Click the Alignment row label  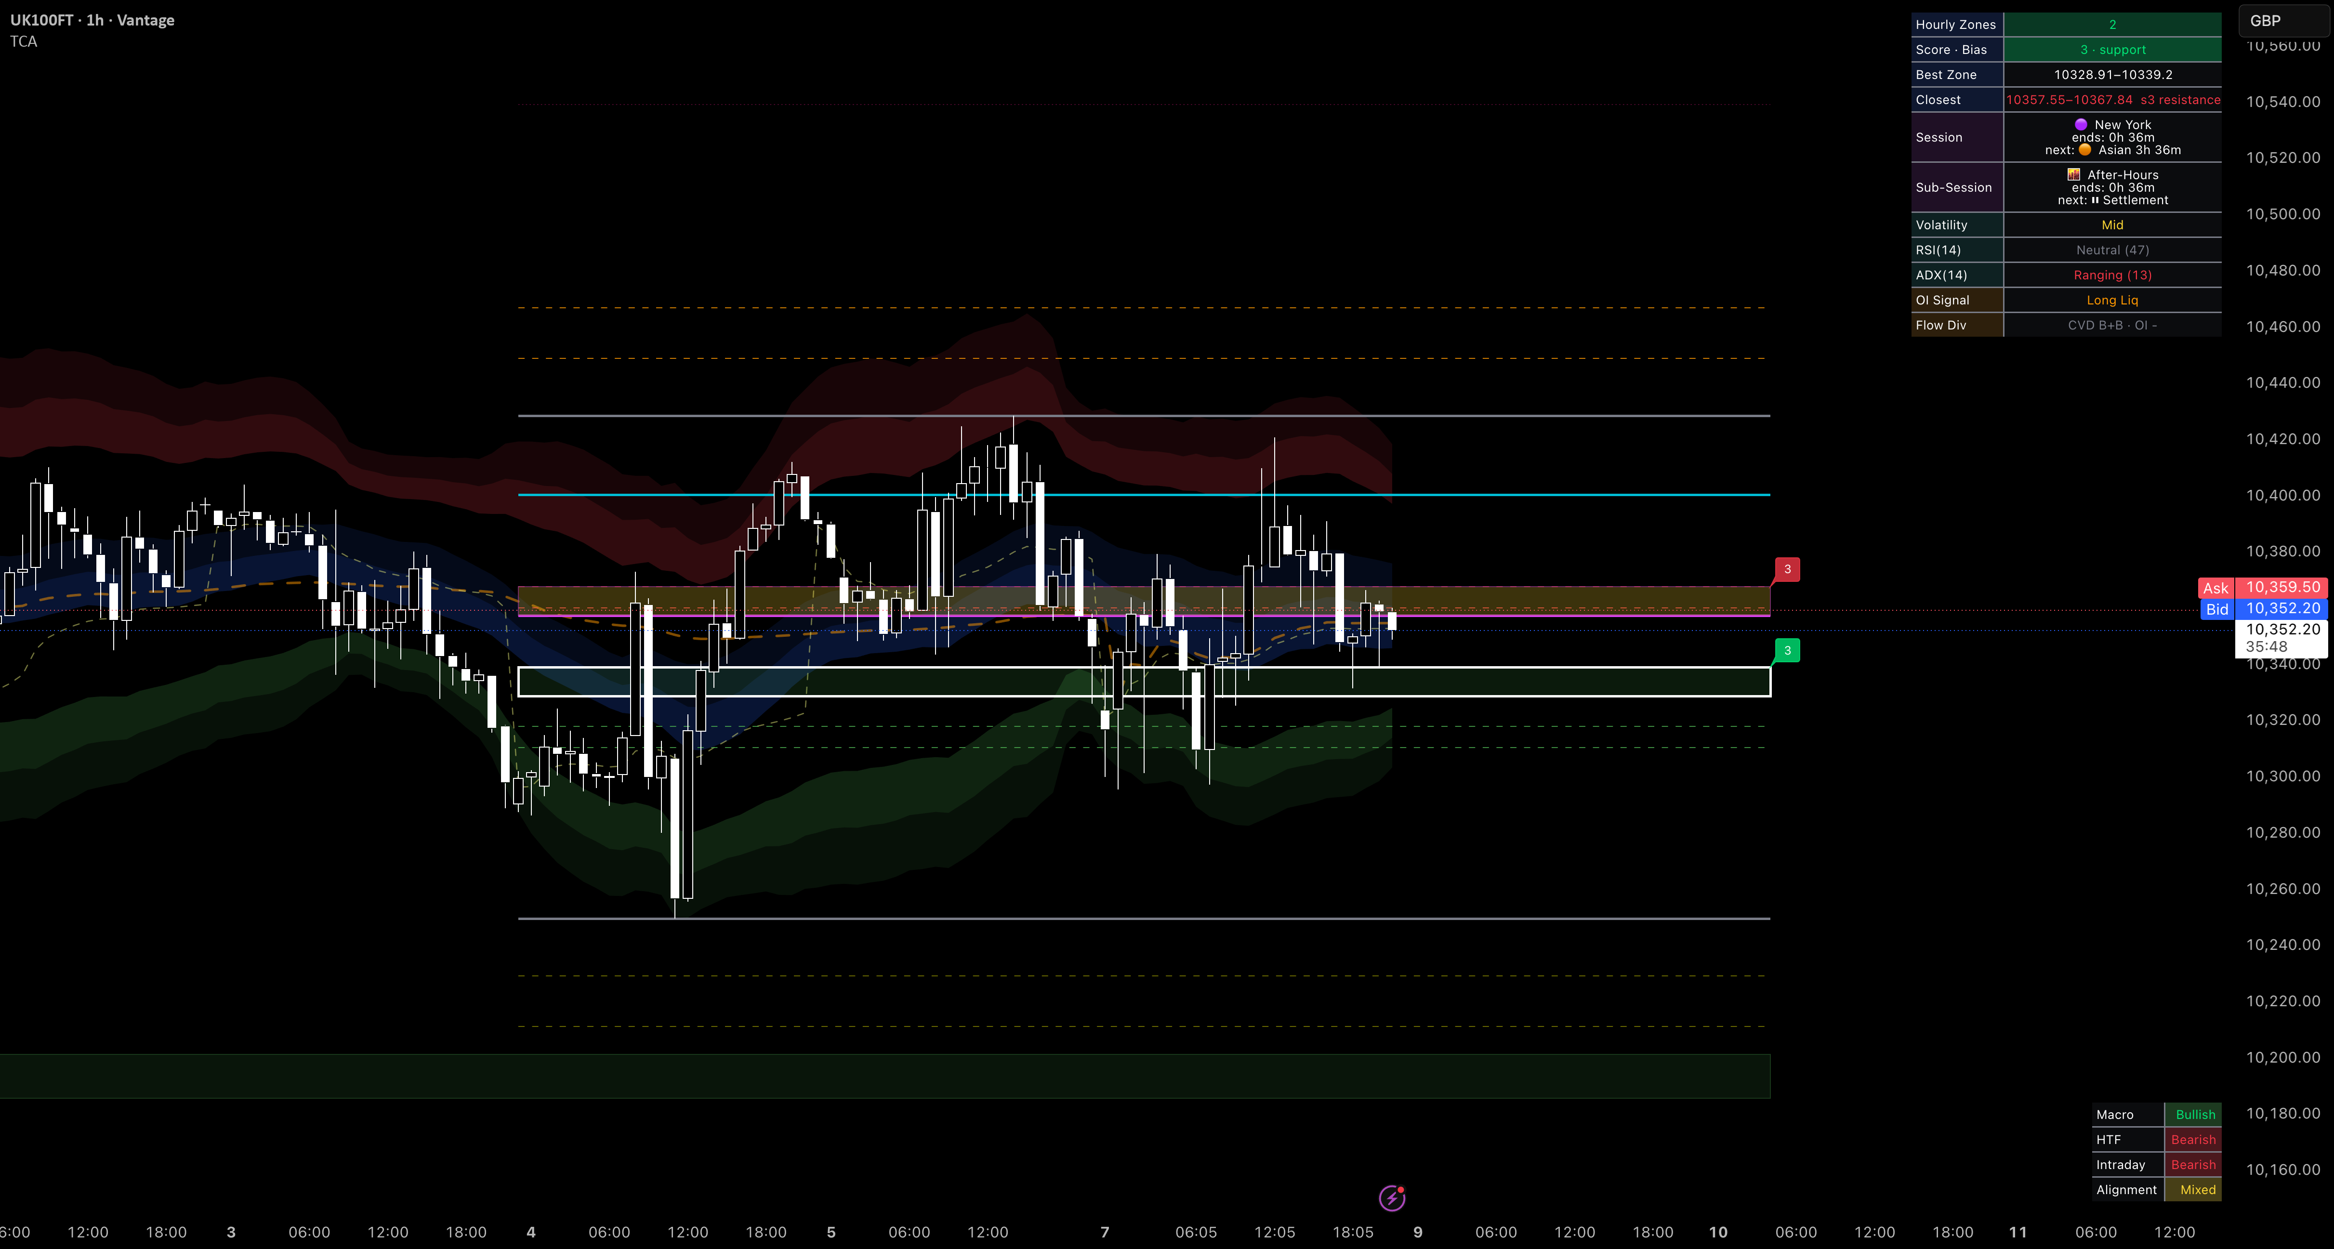[2127, 1189]
